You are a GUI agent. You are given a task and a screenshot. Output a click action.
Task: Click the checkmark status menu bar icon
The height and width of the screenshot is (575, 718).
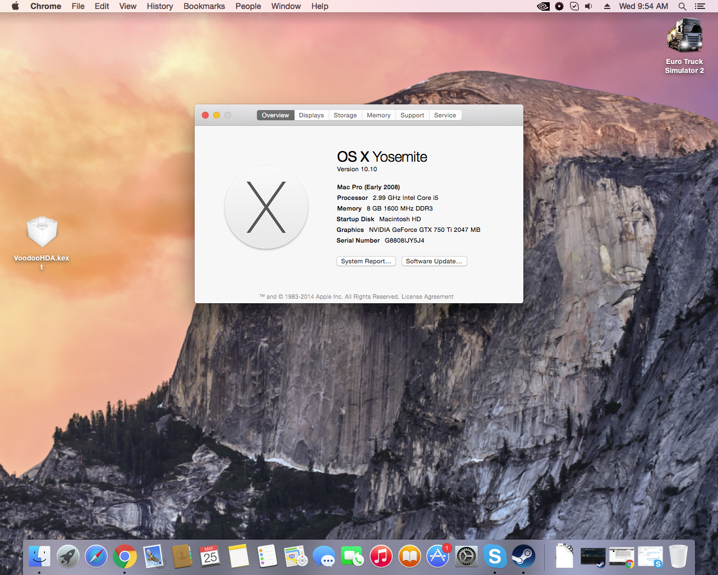tap(574, 6)
